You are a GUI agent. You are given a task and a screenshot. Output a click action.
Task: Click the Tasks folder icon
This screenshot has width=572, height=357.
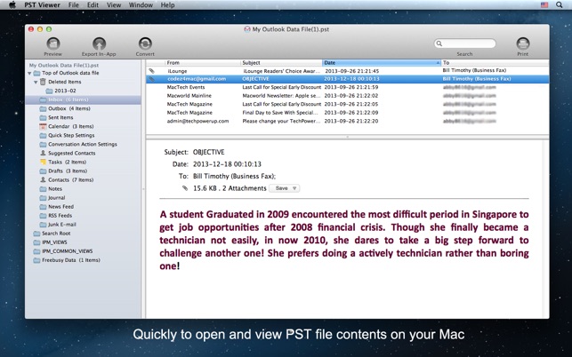pyautogui.click(x=43, y=162)
